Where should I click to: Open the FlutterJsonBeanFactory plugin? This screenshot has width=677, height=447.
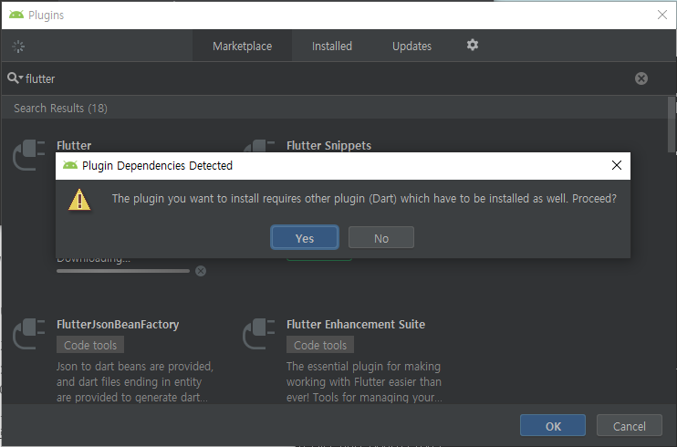[x=118, y=325]
